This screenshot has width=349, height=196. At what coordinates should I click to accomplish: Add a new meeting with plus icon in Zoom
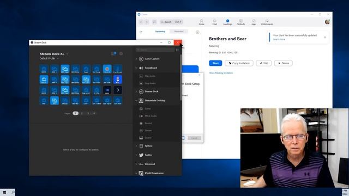point(197,32)
